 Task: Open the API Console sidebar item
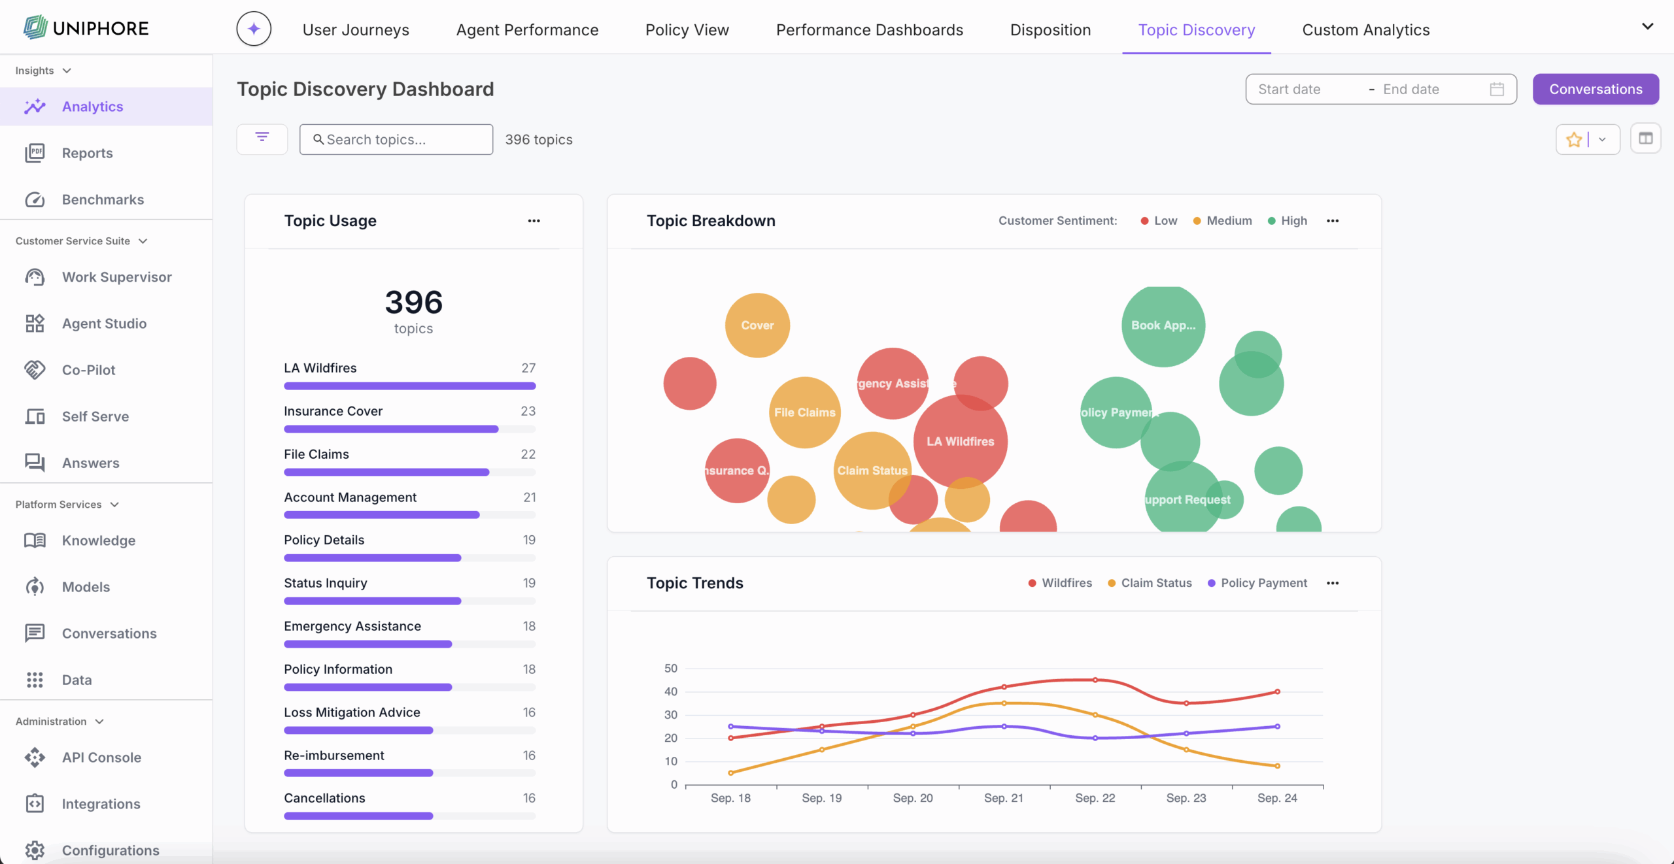101,757
